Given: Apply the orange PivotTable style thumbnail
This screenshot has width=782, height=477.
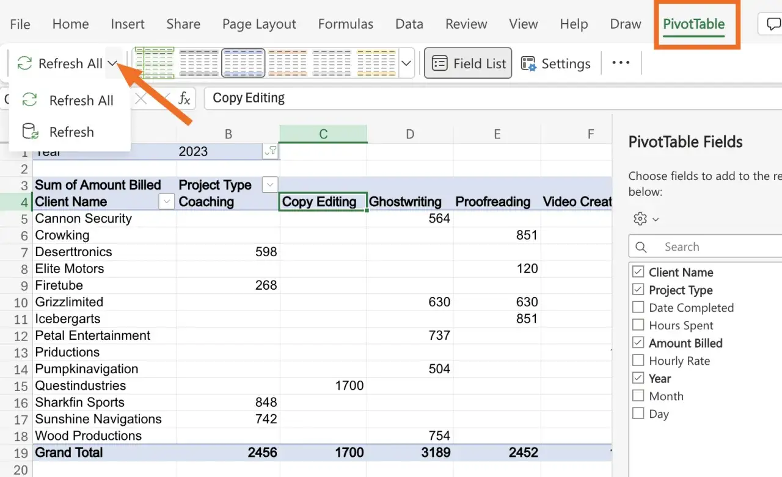Looking at the screenshot, I should pyautogui.click(x=288, y=63).
